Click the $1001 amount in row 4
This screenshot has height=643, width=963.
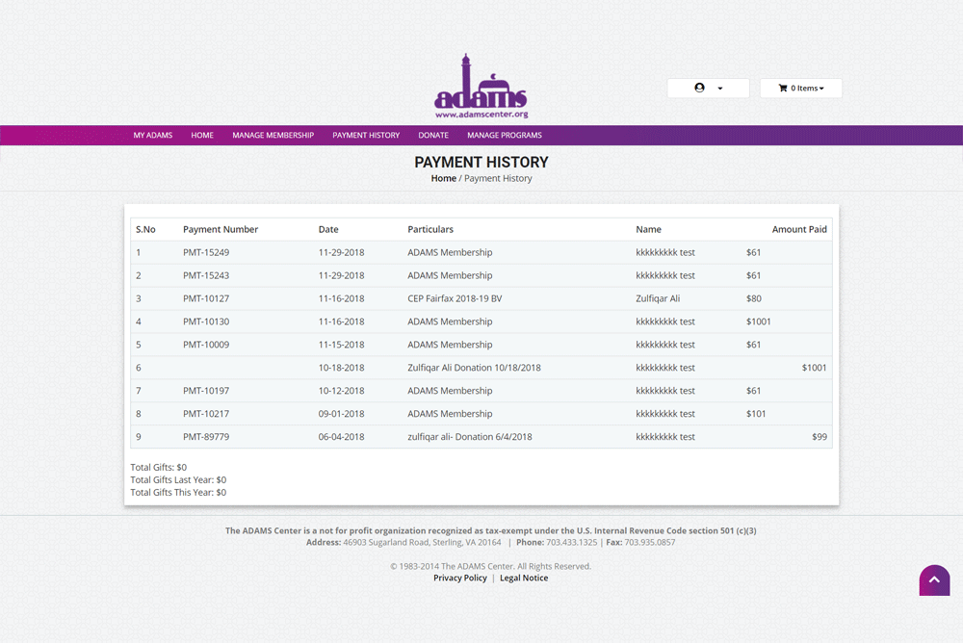click(759, 321)
